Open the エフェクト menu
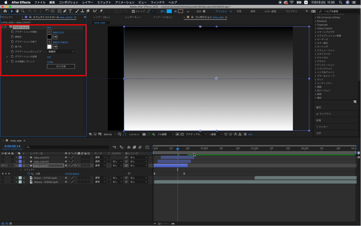This screenshot has width=361, height=226. point(104,2)
